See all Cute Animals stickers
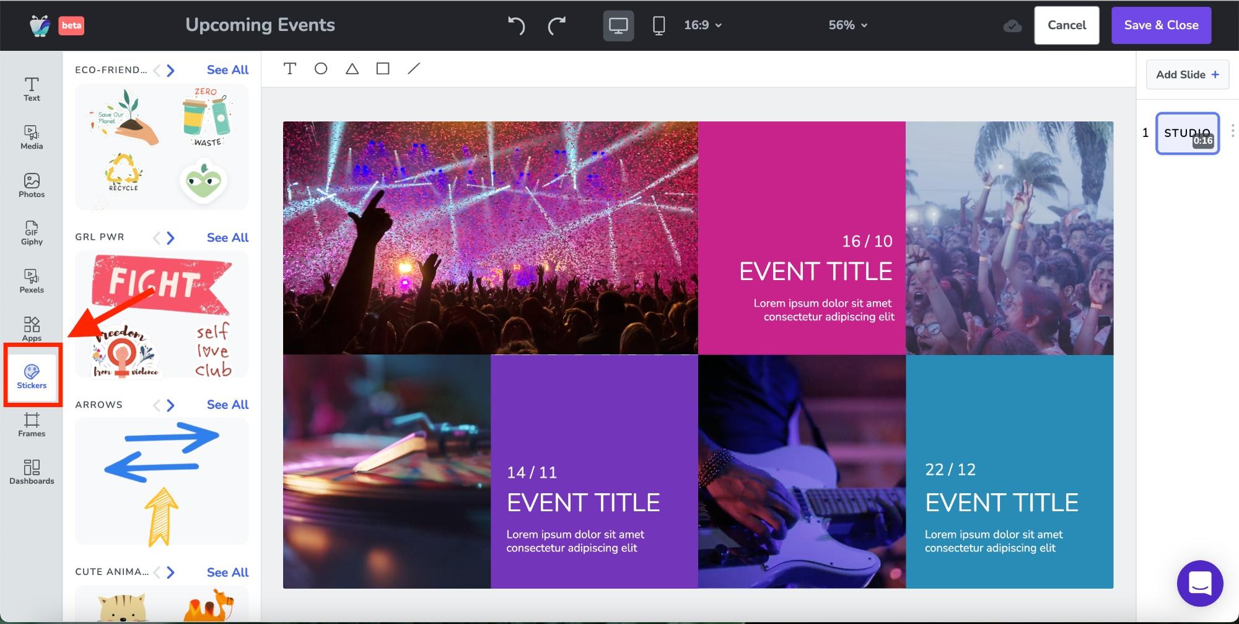The image size is (1239, 624). coord(227,572)
